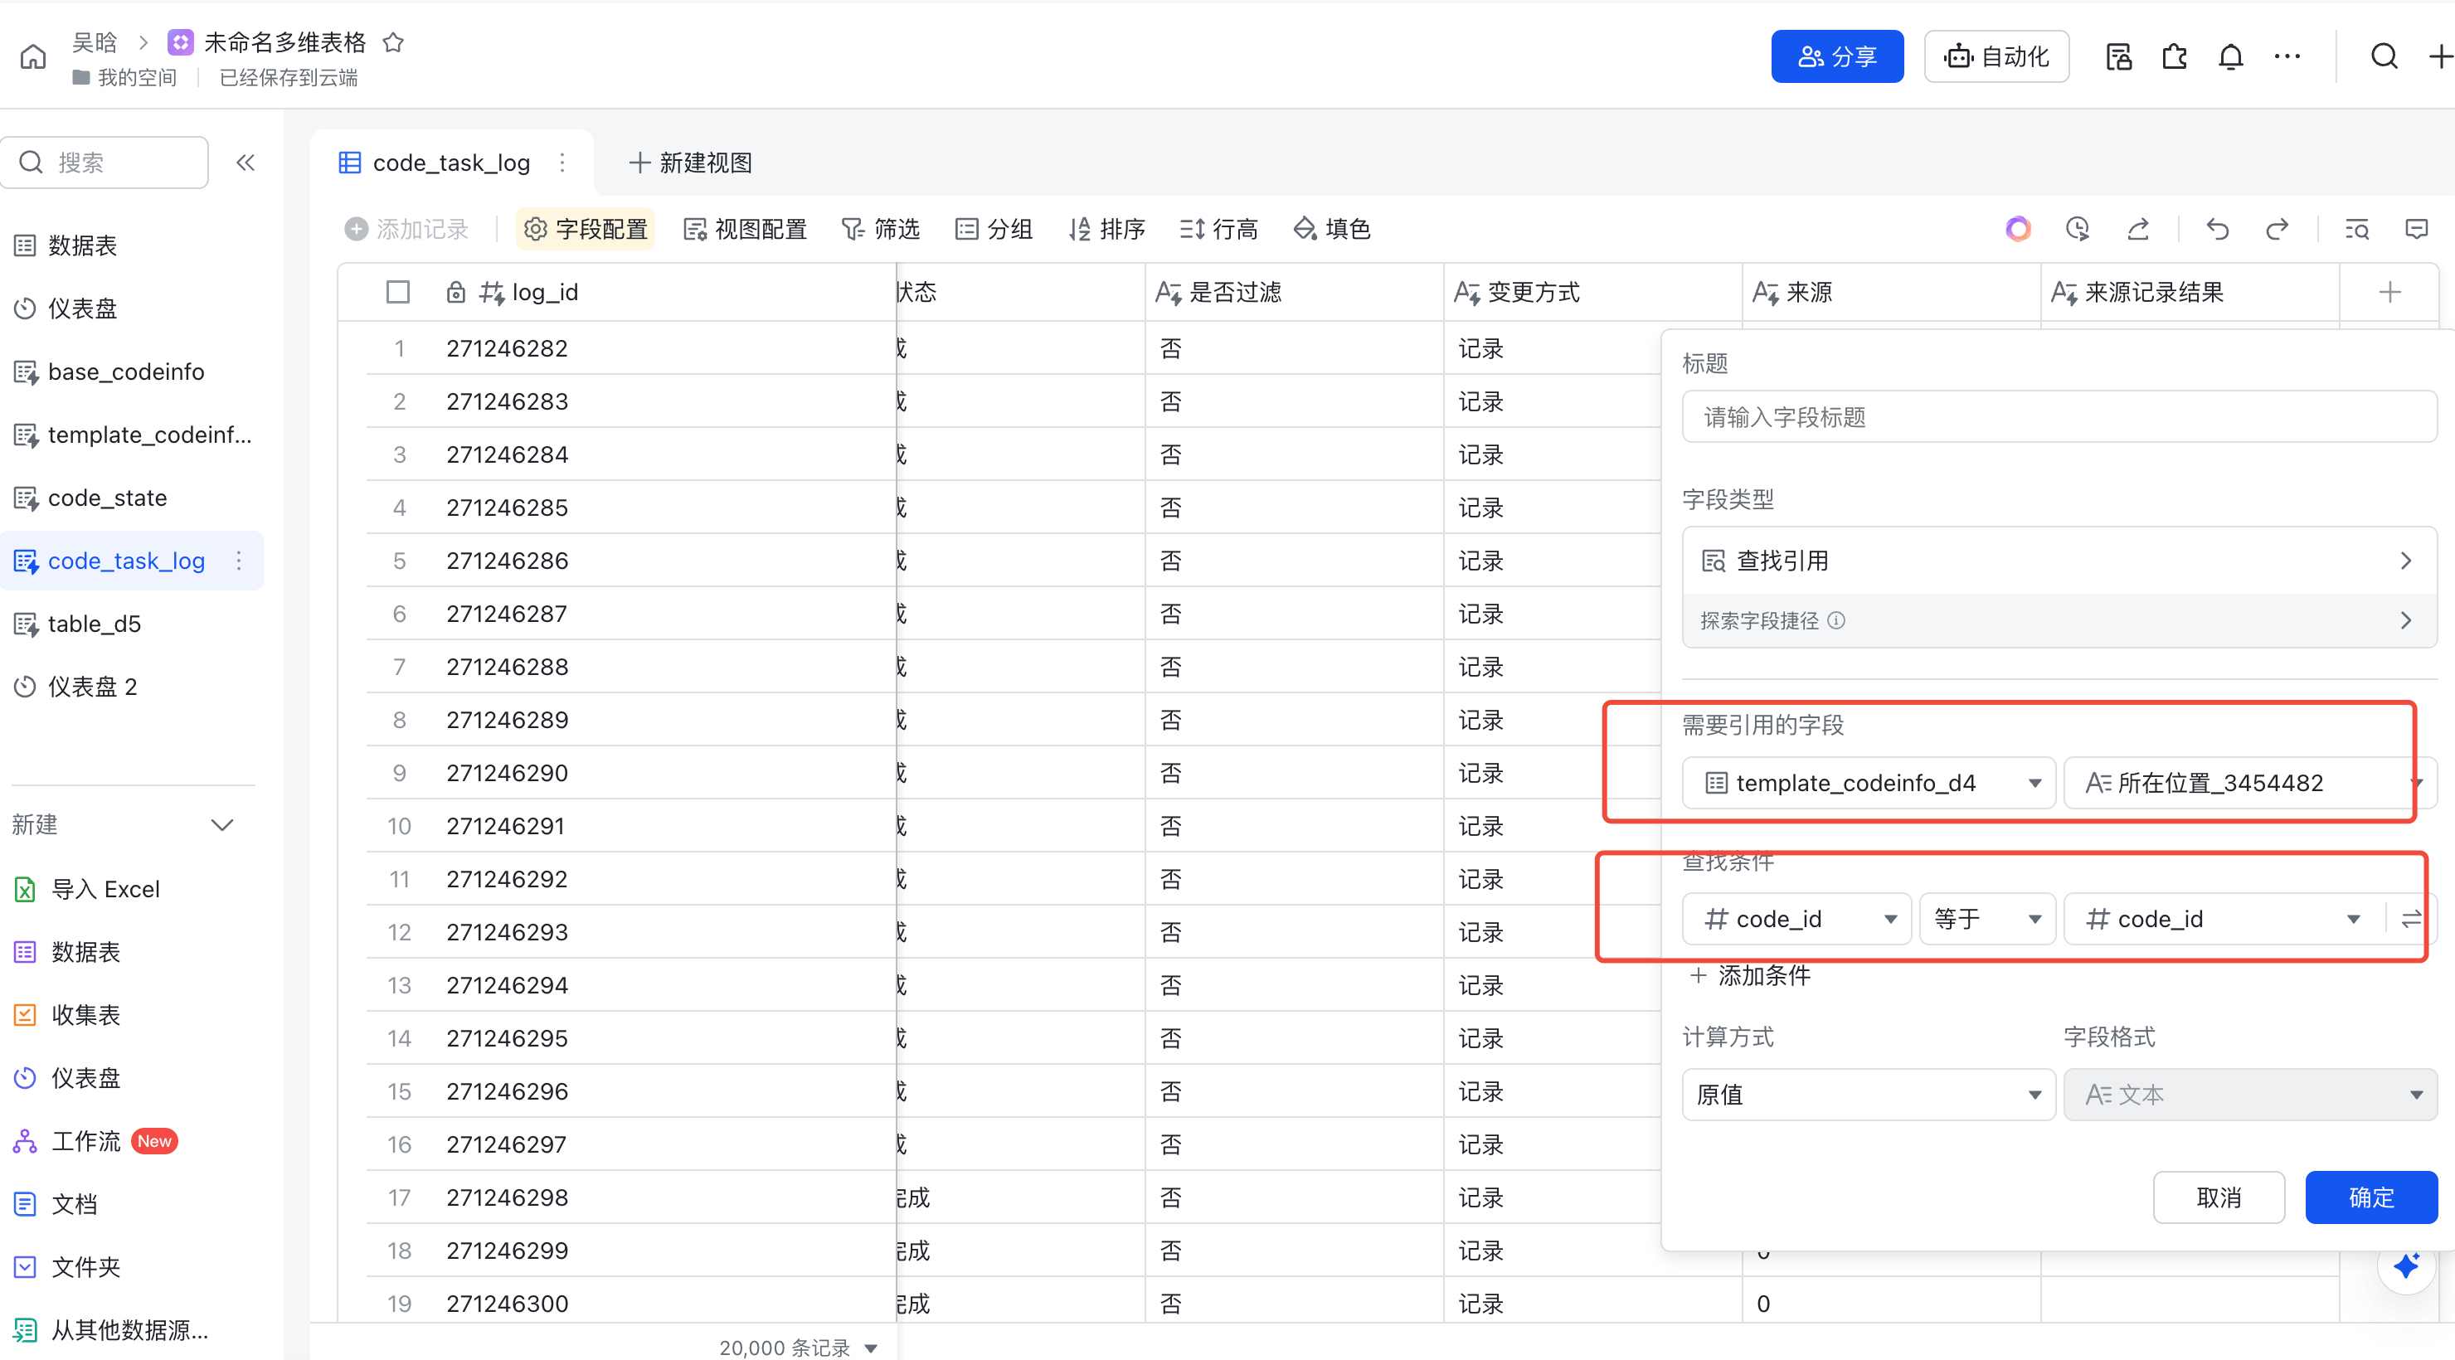2455x1360 pixels.
Task: Open the 等于 operator dropdown
Action: click(1986, 919)
